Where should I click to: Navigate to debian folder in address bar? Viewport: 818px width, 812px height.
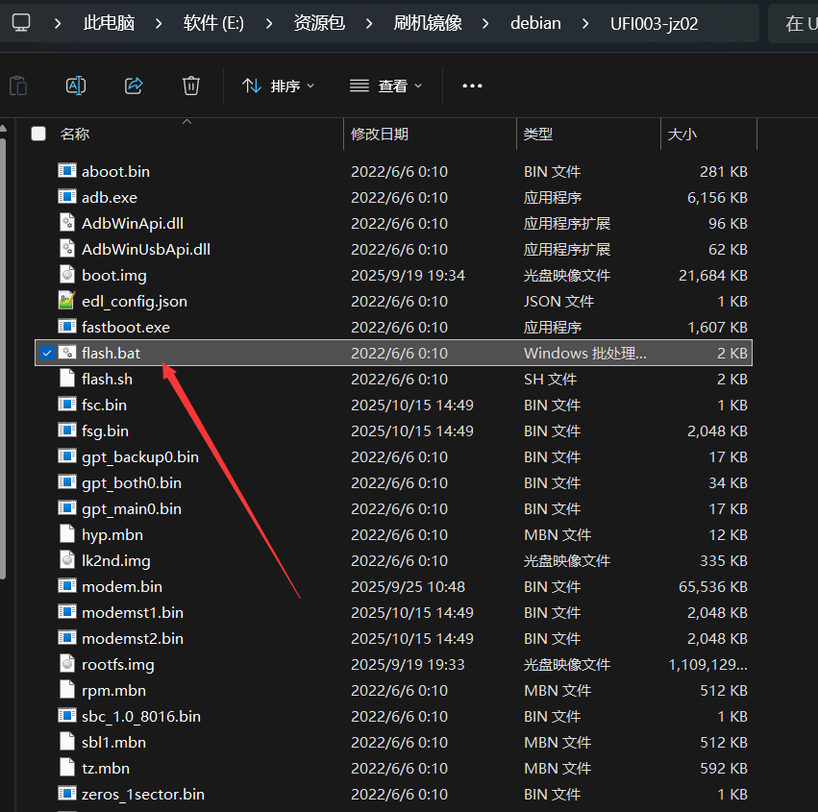535,23
